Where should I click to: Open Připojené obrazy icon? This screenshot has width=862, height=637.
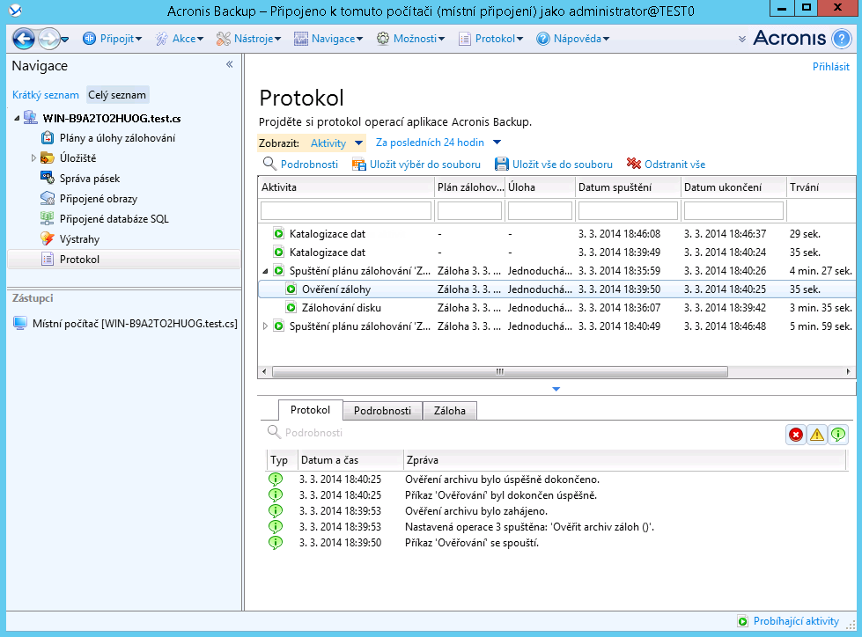click(x=48, y=198)
